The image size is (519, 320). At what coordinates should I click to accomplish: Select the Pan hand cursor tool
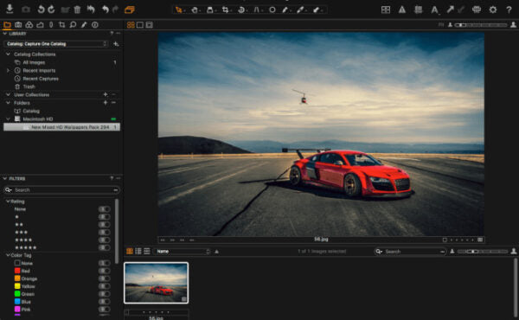[195, 10]
